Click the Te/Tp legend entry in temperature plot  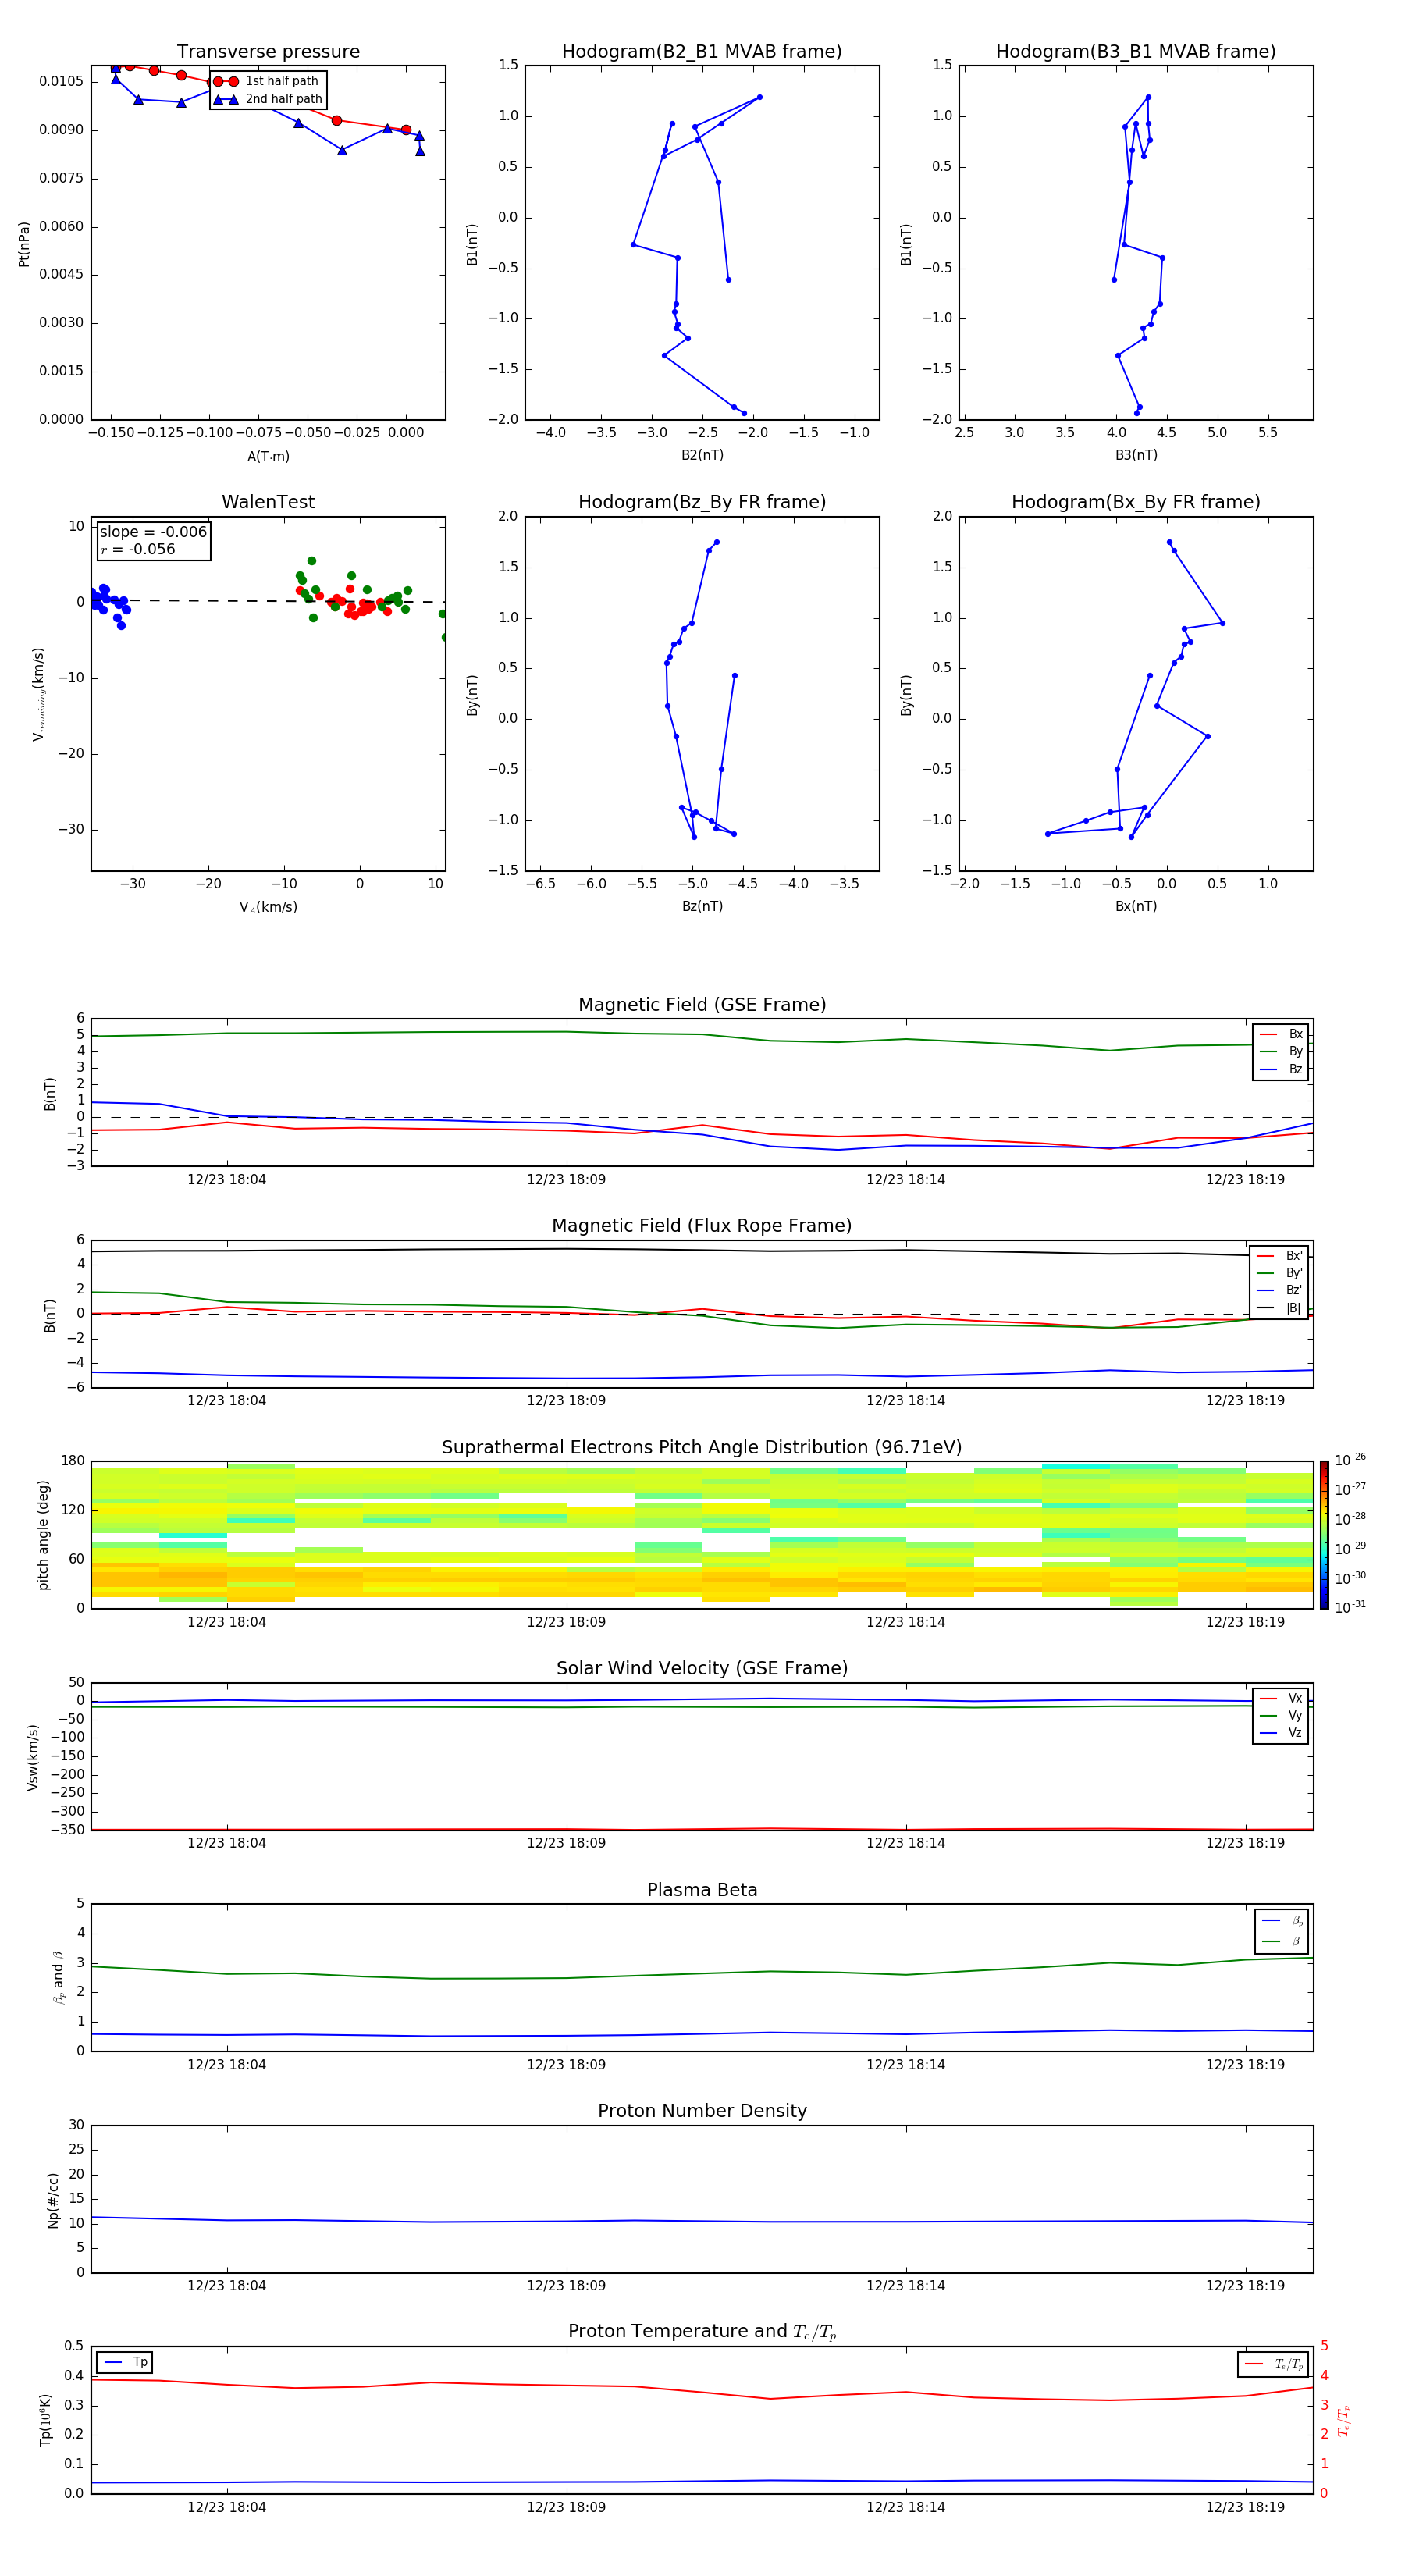(x=1274, y=2364)
